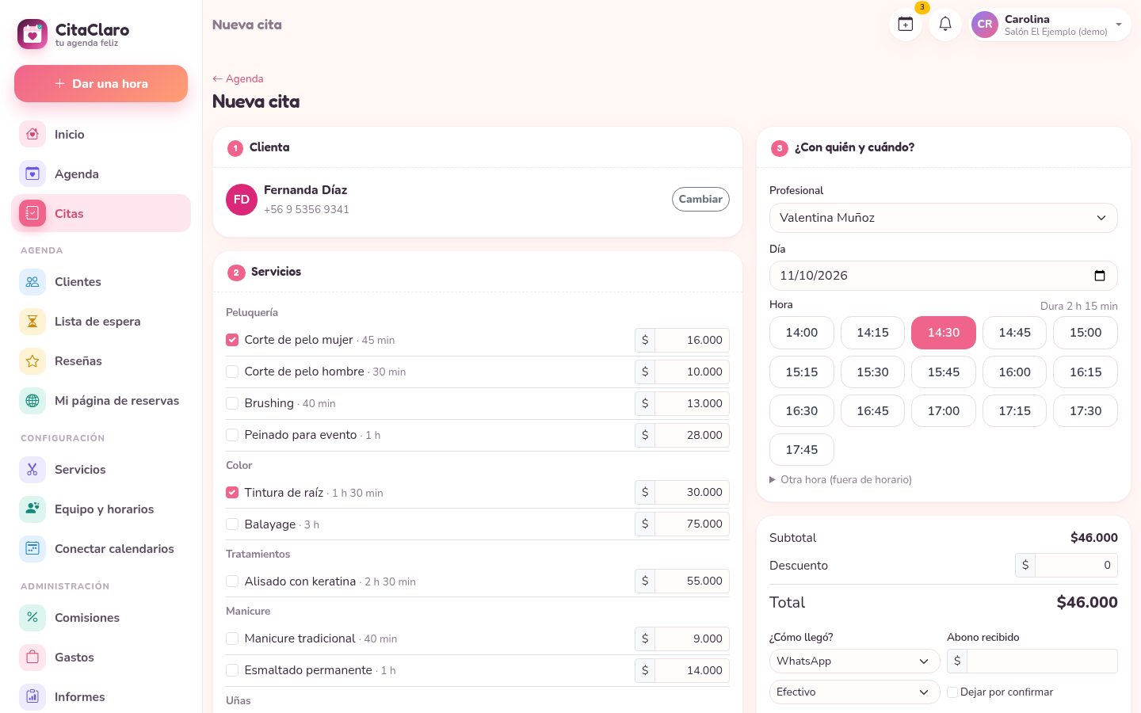The width and height of the screenshot is (1141, 713).
Task: Click the Mi página de reservas globe icon
Action: coord(32,400)
